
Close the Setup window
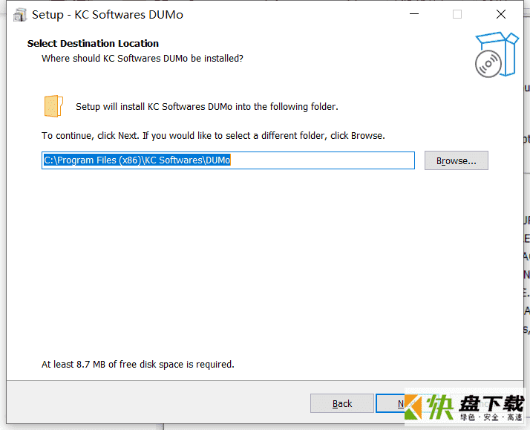coord(500,14)
